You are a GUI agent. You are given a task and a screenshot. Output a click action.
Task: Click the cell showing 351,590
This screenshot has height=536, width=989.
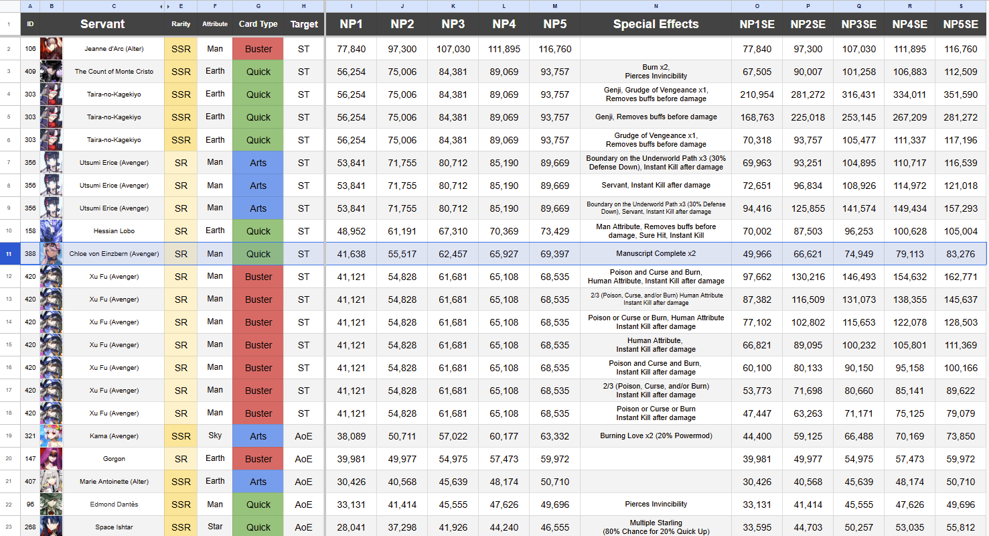(962, 94)
